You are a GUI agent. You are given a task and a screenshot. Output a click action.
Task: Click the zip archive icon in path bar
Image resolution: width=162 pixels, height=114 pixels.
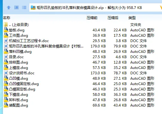[33, 7]
